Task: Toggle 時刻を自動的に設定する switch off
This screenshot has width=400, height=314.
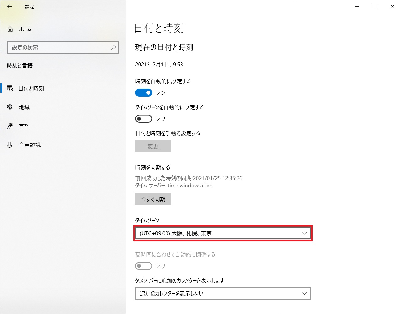Action: coord(144,93)
